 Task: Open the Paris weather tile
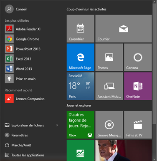pyautogui.click(x=81, y=86)
